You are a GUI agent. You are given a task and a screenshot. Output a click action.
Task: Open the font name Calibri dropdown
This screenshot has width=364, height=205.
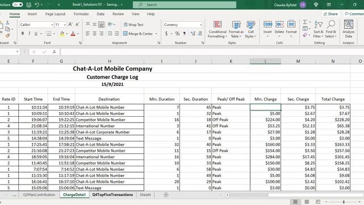pos(52,24)
